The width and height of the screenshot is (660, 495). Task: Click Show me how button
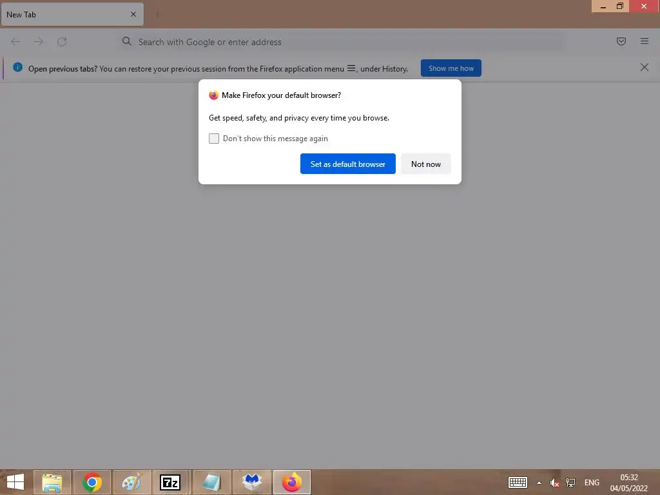point(451,68)
